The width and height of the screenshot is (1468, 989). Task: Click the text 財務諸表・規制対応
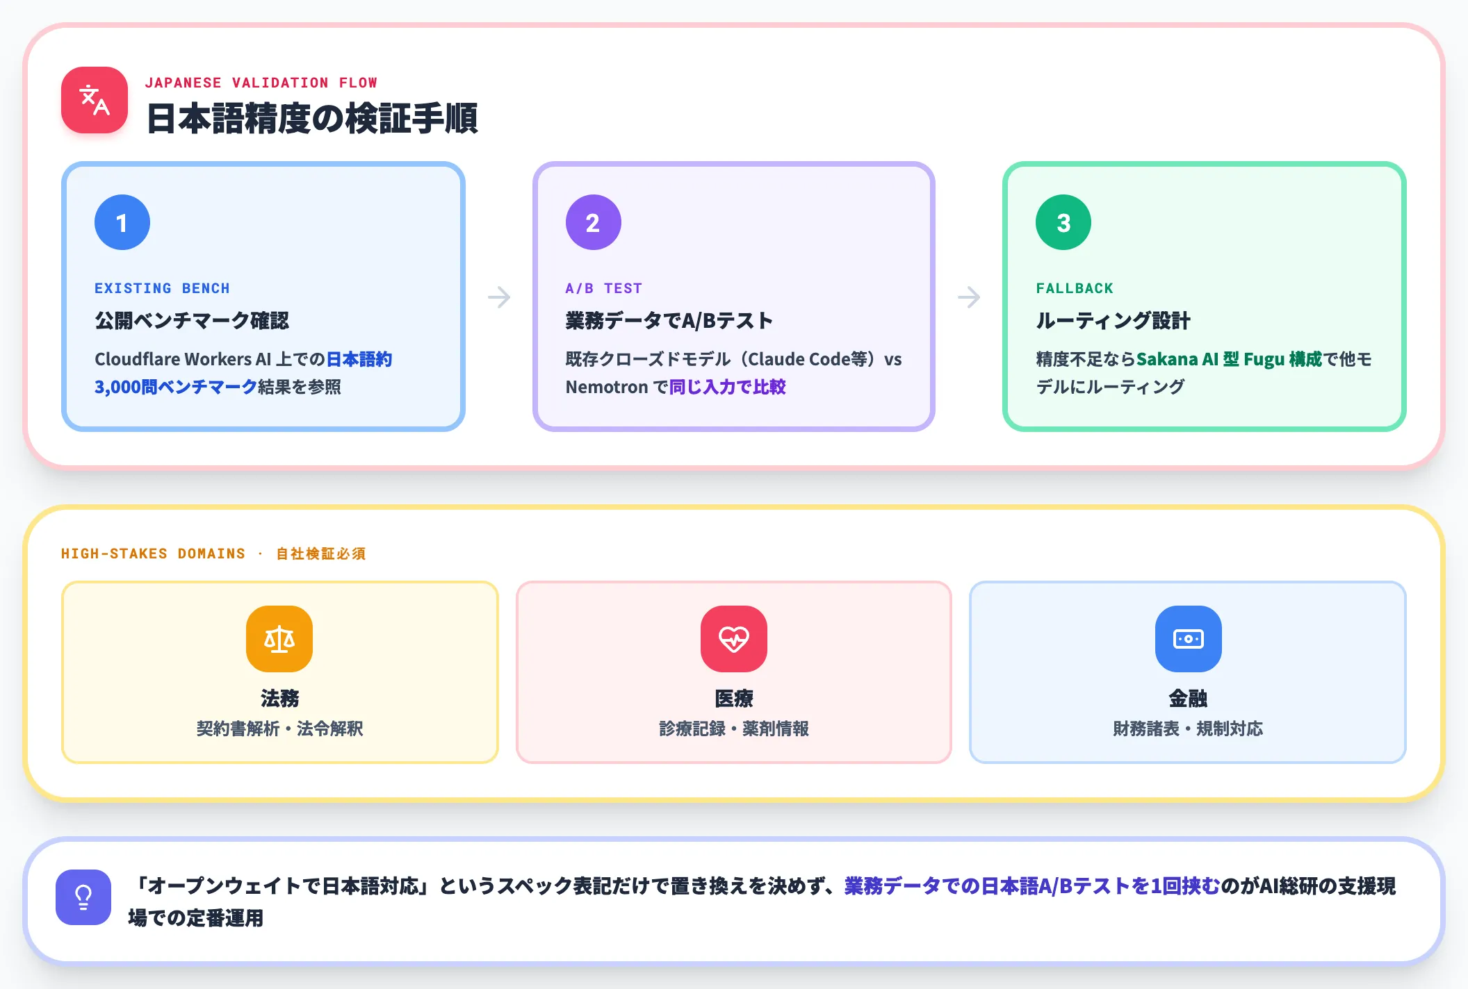pos(1188,729)
